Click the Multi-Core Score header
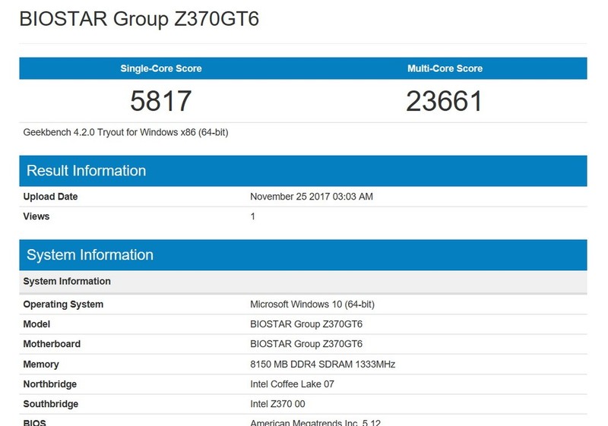This screenshot has width=608, height=426. pos(445,68)
